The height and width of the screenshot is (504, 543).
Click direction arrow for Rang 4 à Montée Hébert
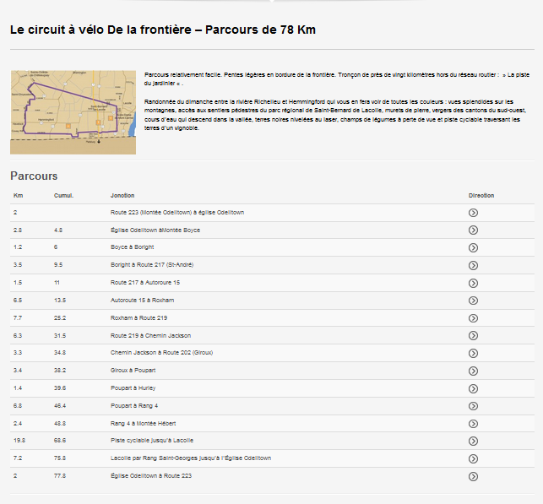point(473,423)
